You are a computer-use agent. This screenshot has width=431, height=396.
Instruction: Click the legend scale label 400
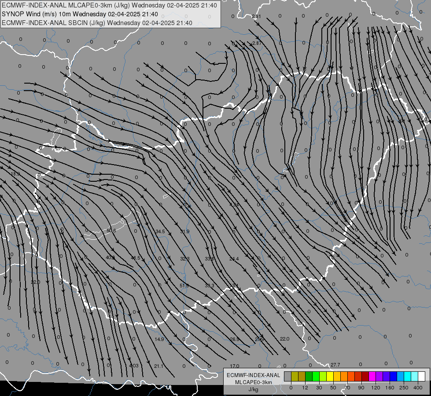coord(418,388)
